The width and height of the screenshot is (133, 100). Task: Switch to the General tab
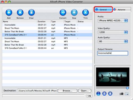tap(103, 9)
